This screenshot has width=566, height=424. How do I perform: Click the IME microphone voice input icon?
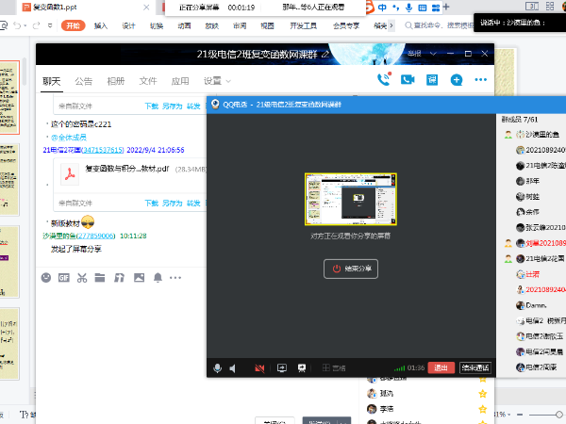pos(408,8)
